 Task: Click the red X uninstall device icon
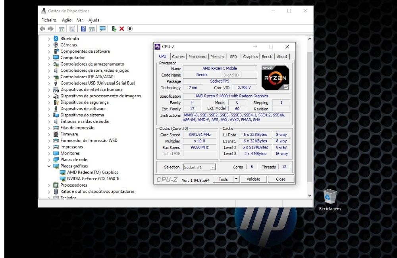click(x=122, y=29)
